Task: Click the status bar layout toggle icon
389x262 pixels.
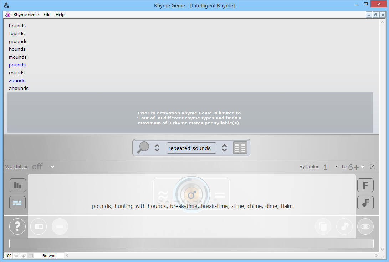Action: 31,256
